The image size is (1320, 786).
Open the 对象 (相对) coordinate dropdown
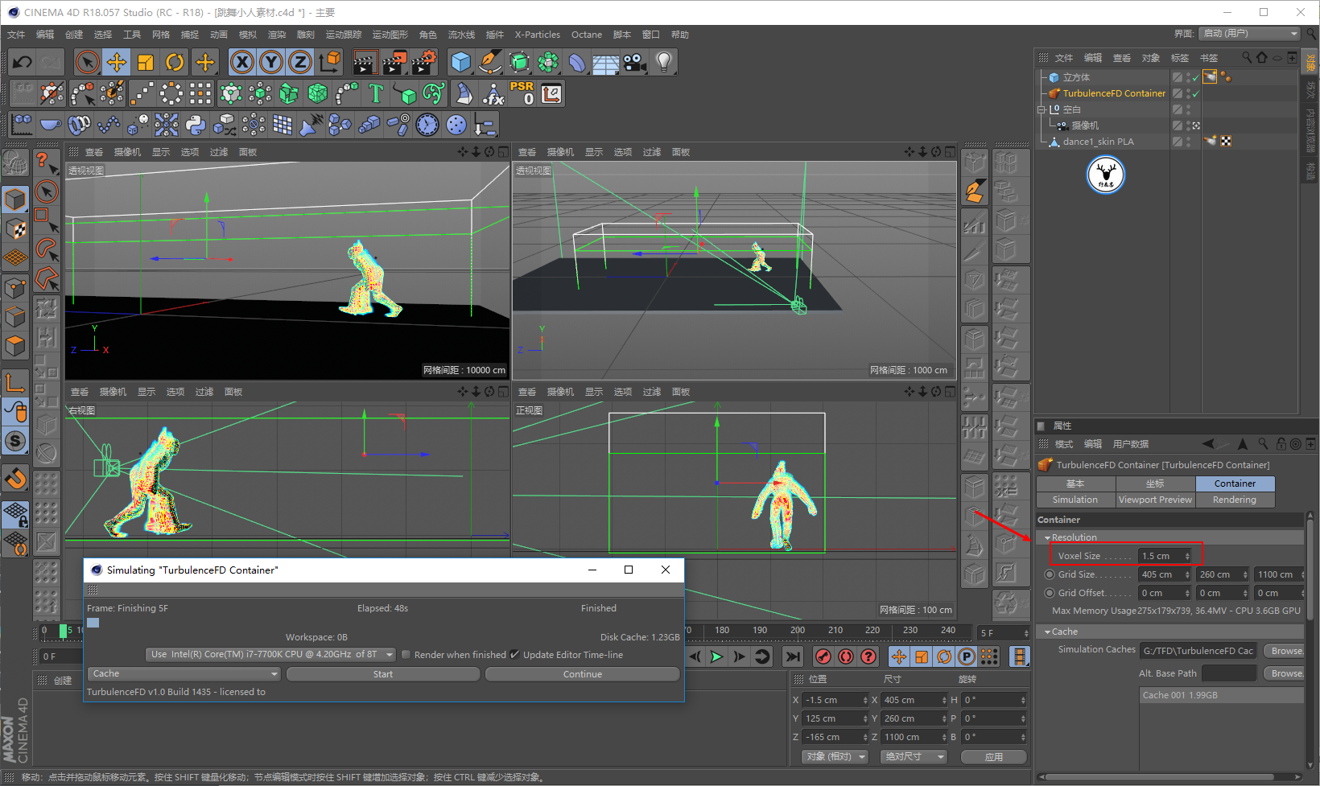(x=835, y=757)
